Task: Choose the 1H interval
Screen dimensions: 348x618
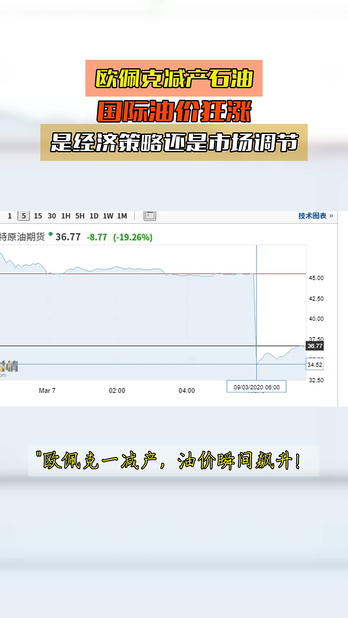Action: coord(66,216)
